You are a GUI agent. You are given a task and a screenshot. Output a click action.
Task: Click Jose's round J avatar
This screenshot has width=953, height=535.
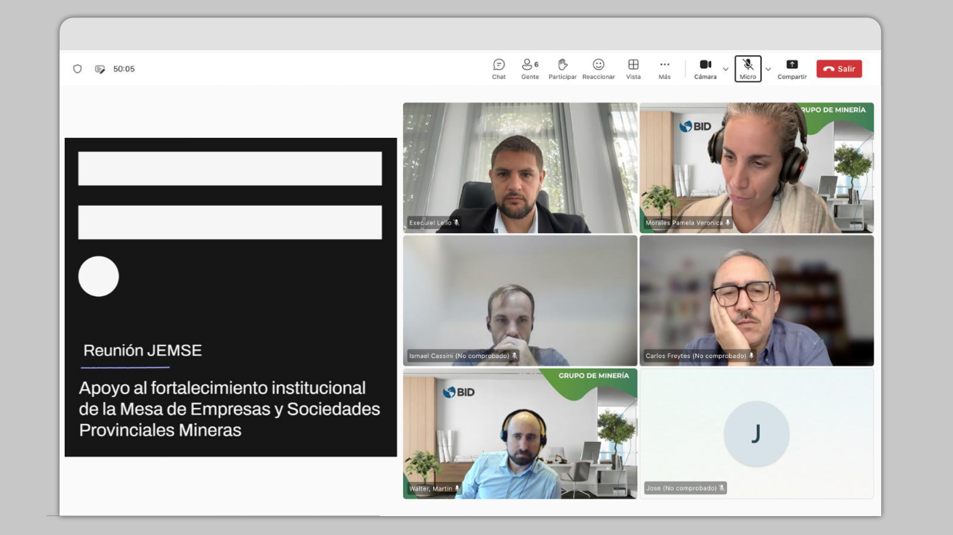point(756,433)
